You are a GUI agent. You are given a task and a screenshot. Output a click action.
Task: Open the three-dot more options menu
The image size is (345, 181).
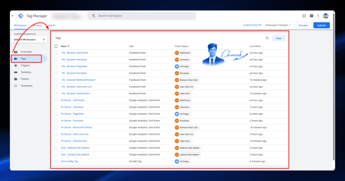coord(318,16)
